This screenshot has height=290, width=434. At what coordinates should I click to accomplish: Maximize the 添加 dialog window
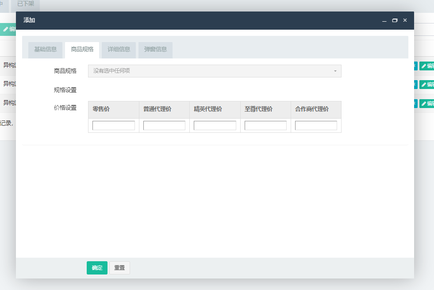[x=395, y=20]
